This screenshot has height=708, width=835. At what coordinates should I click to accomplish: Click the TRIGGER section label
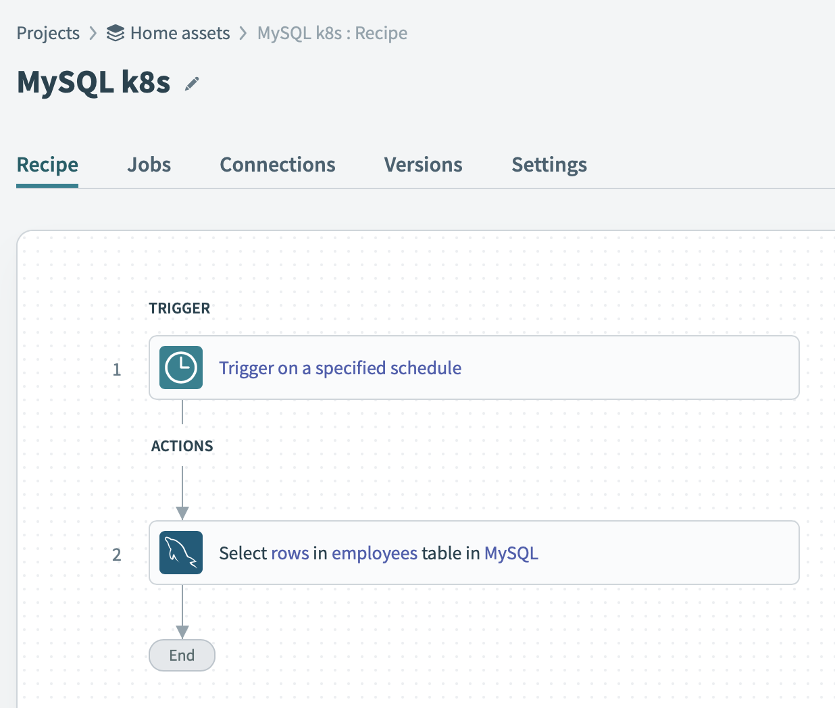pyautogui.click(x=180, y=308)
